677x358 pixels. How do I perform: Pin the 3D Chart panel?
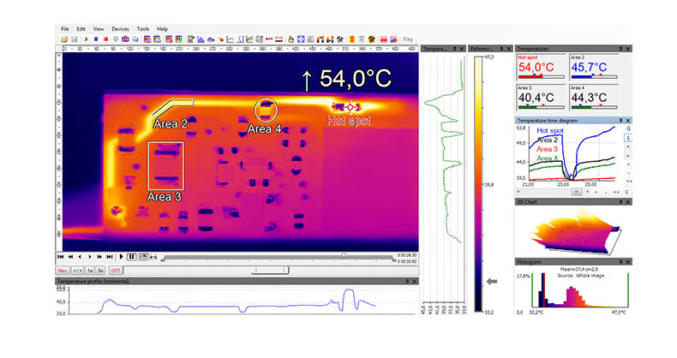[620, 202]
